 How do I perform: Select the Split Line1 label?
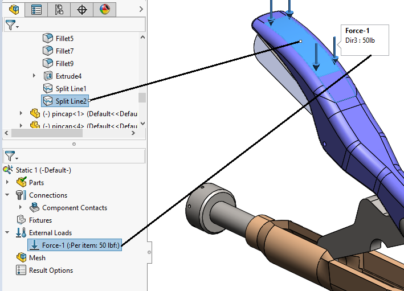[71, 89]
